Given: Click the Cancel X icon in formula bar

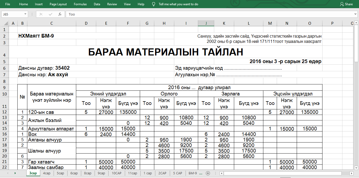Looking at the screenshot, I should tap(41, 14).
